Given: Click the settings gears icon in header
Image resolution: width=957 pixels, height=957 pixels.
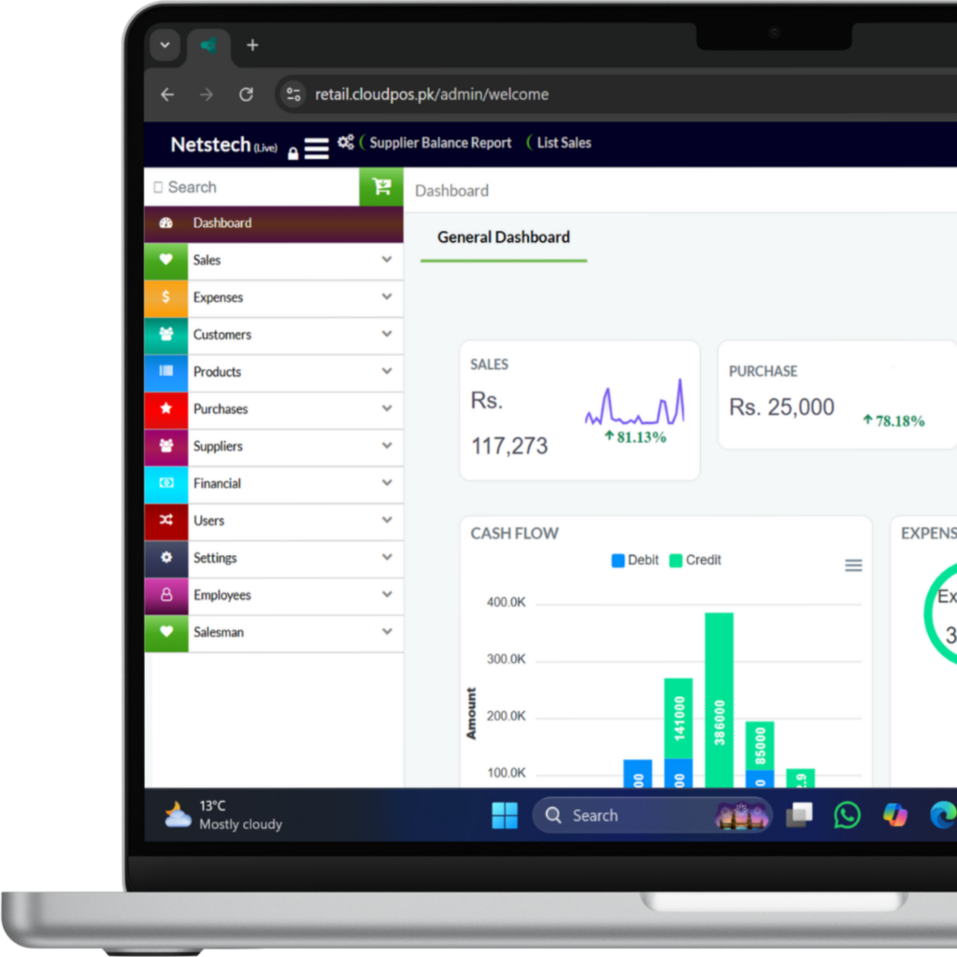Looking at the screenshot, I should tap(346, 142).
